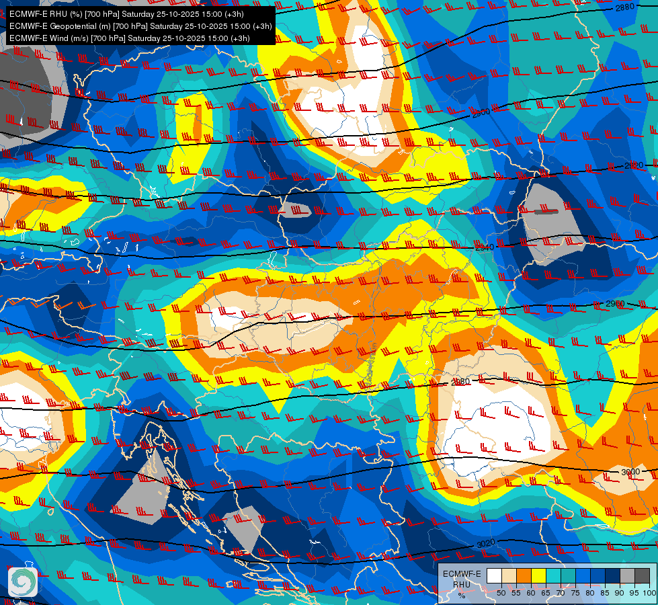Click the legend value 90

tap(620, 594)
